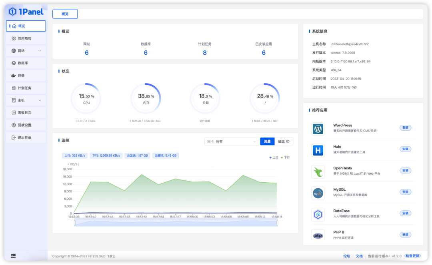Image resolution: width=432 pixels, height=265 pixels.
Task: Select the 数据库 database stack icon
Action: click(x=14, y=63)
